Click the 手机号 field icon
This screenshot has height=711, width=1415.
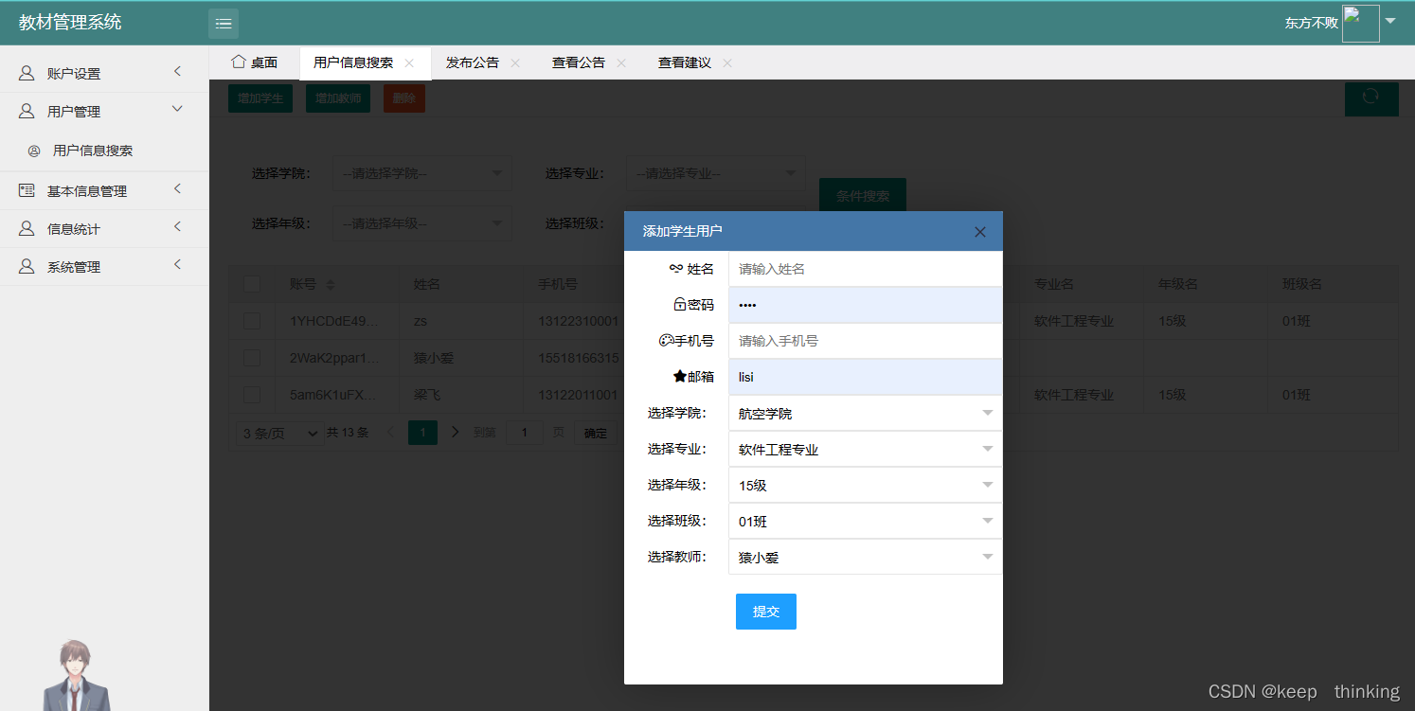[666, 341]
